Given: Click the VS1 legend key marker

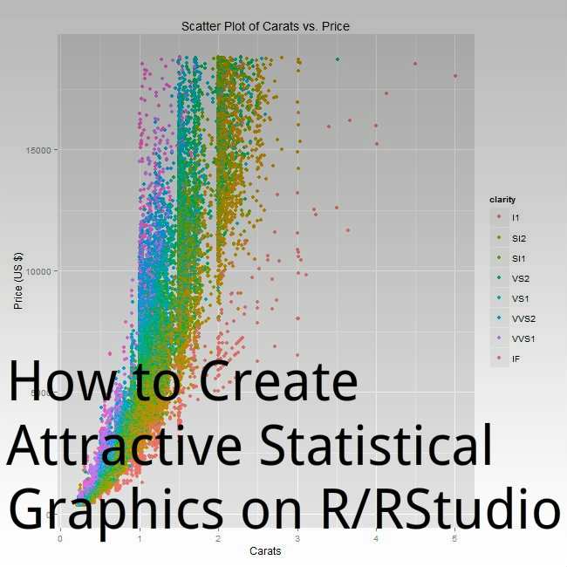Looking at the screenshot, I should 499,298.
